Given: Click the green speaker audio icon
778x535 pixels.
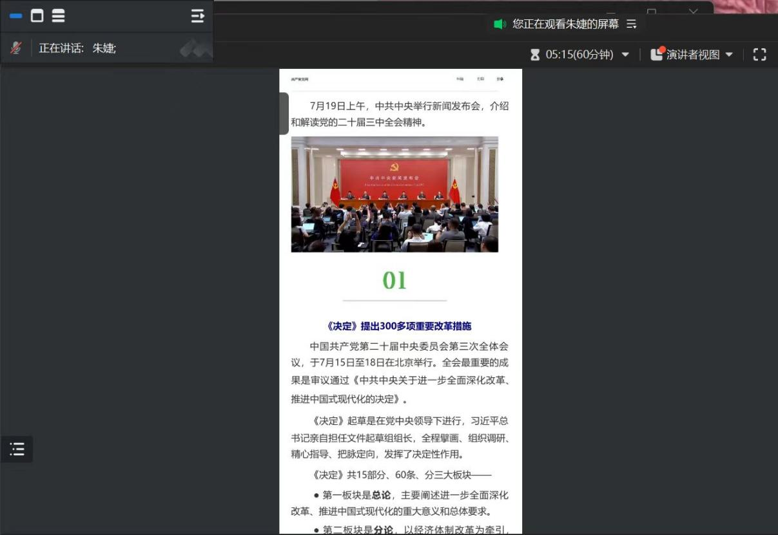Looking at the screenshot, I should [x=500, y=24].
